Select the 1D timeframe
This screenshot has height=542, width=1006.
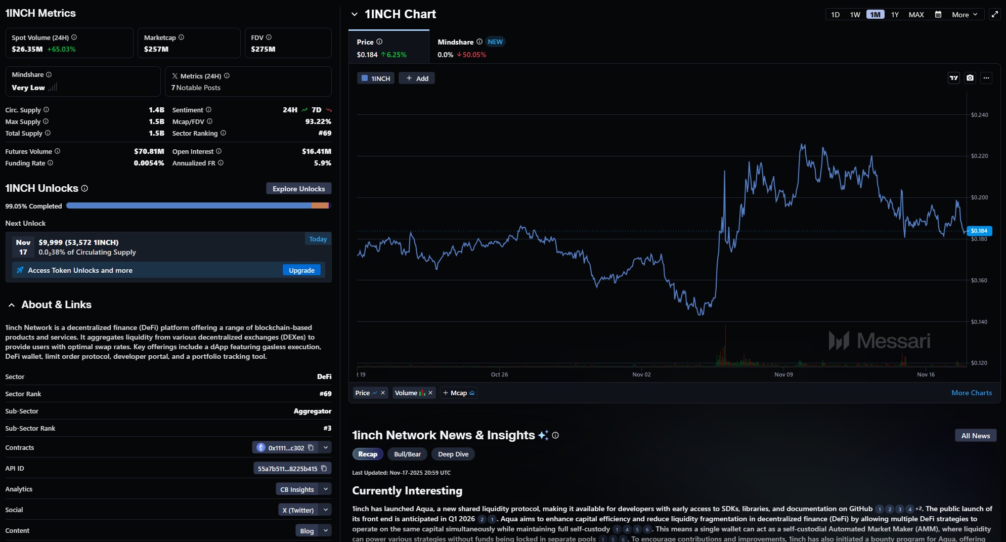pos(836,15)
